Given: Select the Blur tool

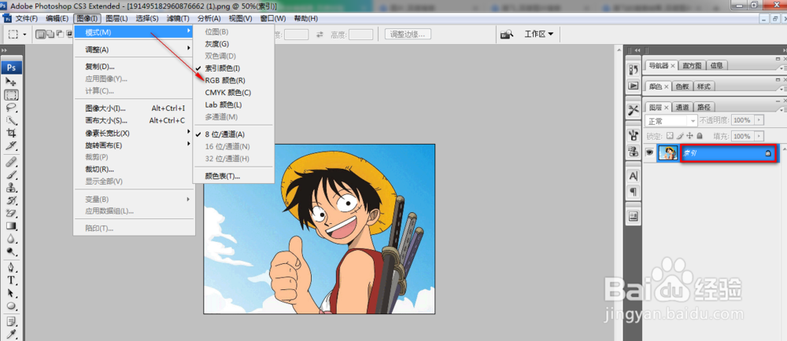Looking at the screenshot, I should 12,240.
